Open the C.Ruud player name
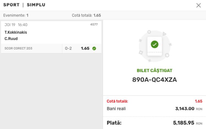The width and height of the screenshot is (206, 129). pos(11,39)
